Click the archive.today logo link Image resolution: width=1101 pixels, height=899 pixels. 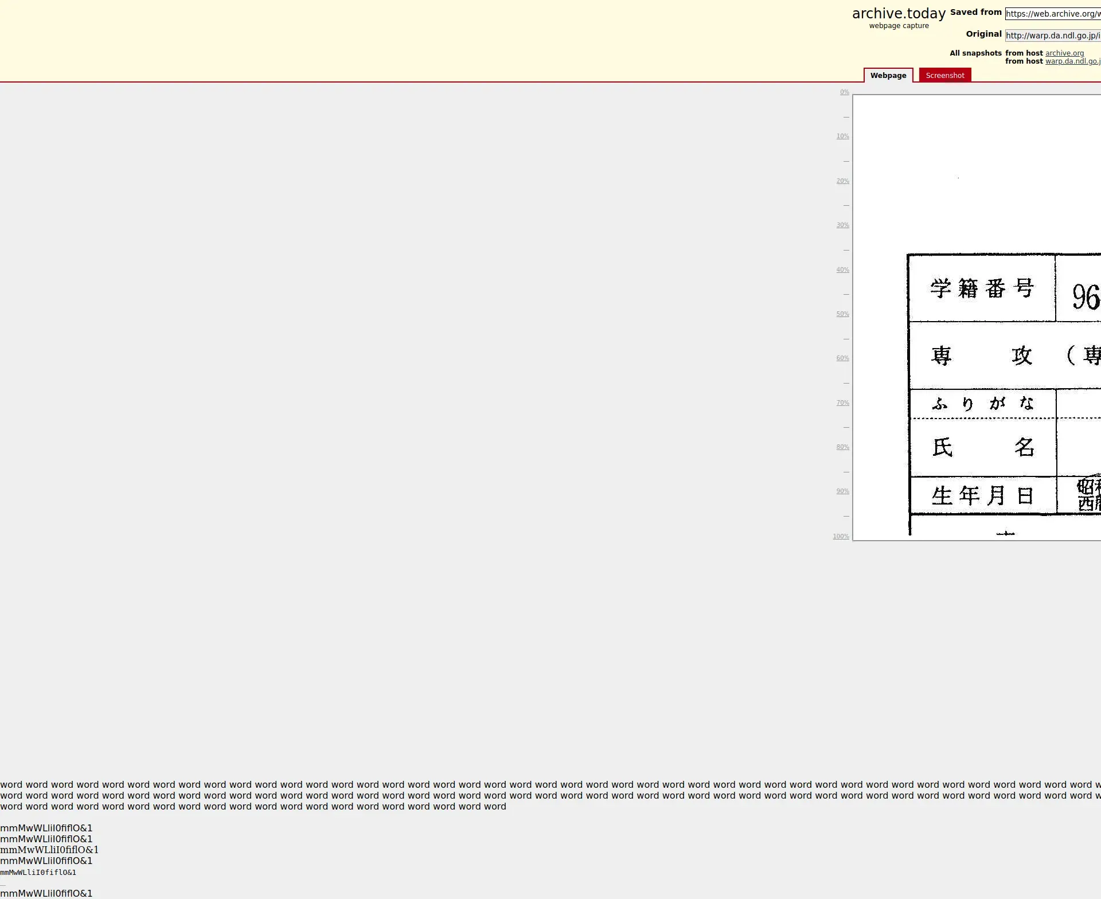tap(898, 14)
